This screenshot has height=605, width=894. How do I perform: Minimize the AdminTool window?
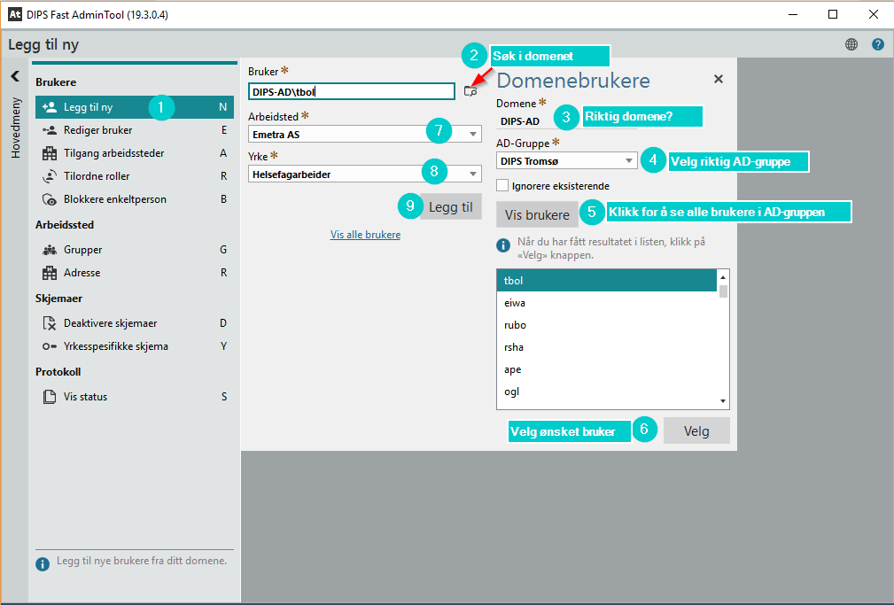tap(792, 14)
